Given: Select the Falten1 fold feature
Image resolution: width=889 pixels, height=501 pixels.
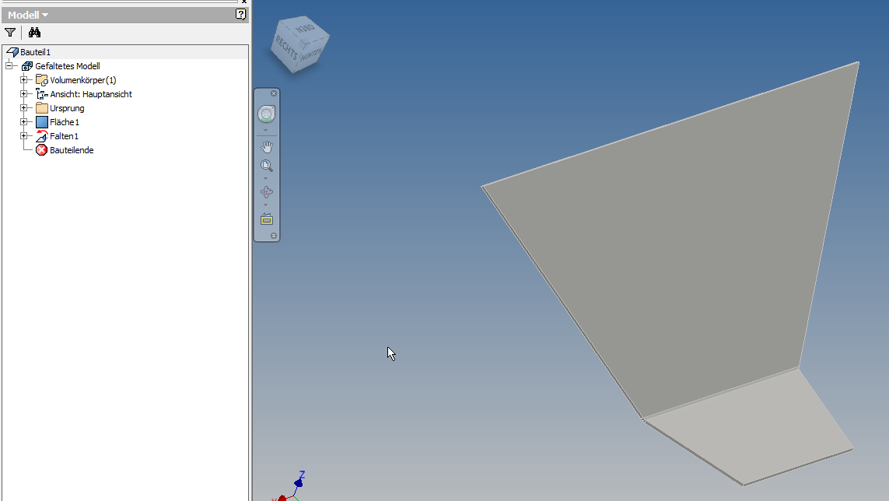Looking at the screenshot, I should 65,135.
